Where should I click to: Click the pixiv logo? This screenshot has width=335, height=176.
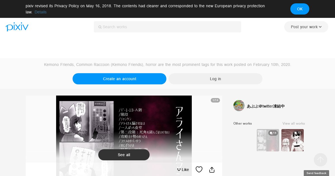point(17,27)
